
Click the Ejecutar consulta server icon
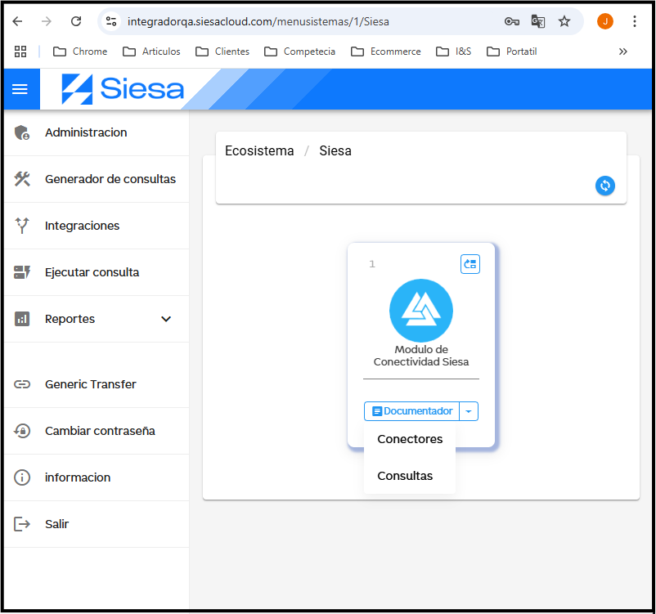click(22, 272)
